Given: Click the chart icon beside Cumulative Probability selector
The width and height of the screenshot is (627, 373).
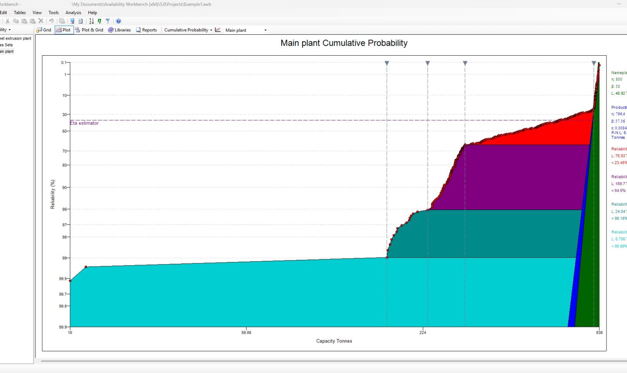Looking at the screenshot, I should click(218, 30).
